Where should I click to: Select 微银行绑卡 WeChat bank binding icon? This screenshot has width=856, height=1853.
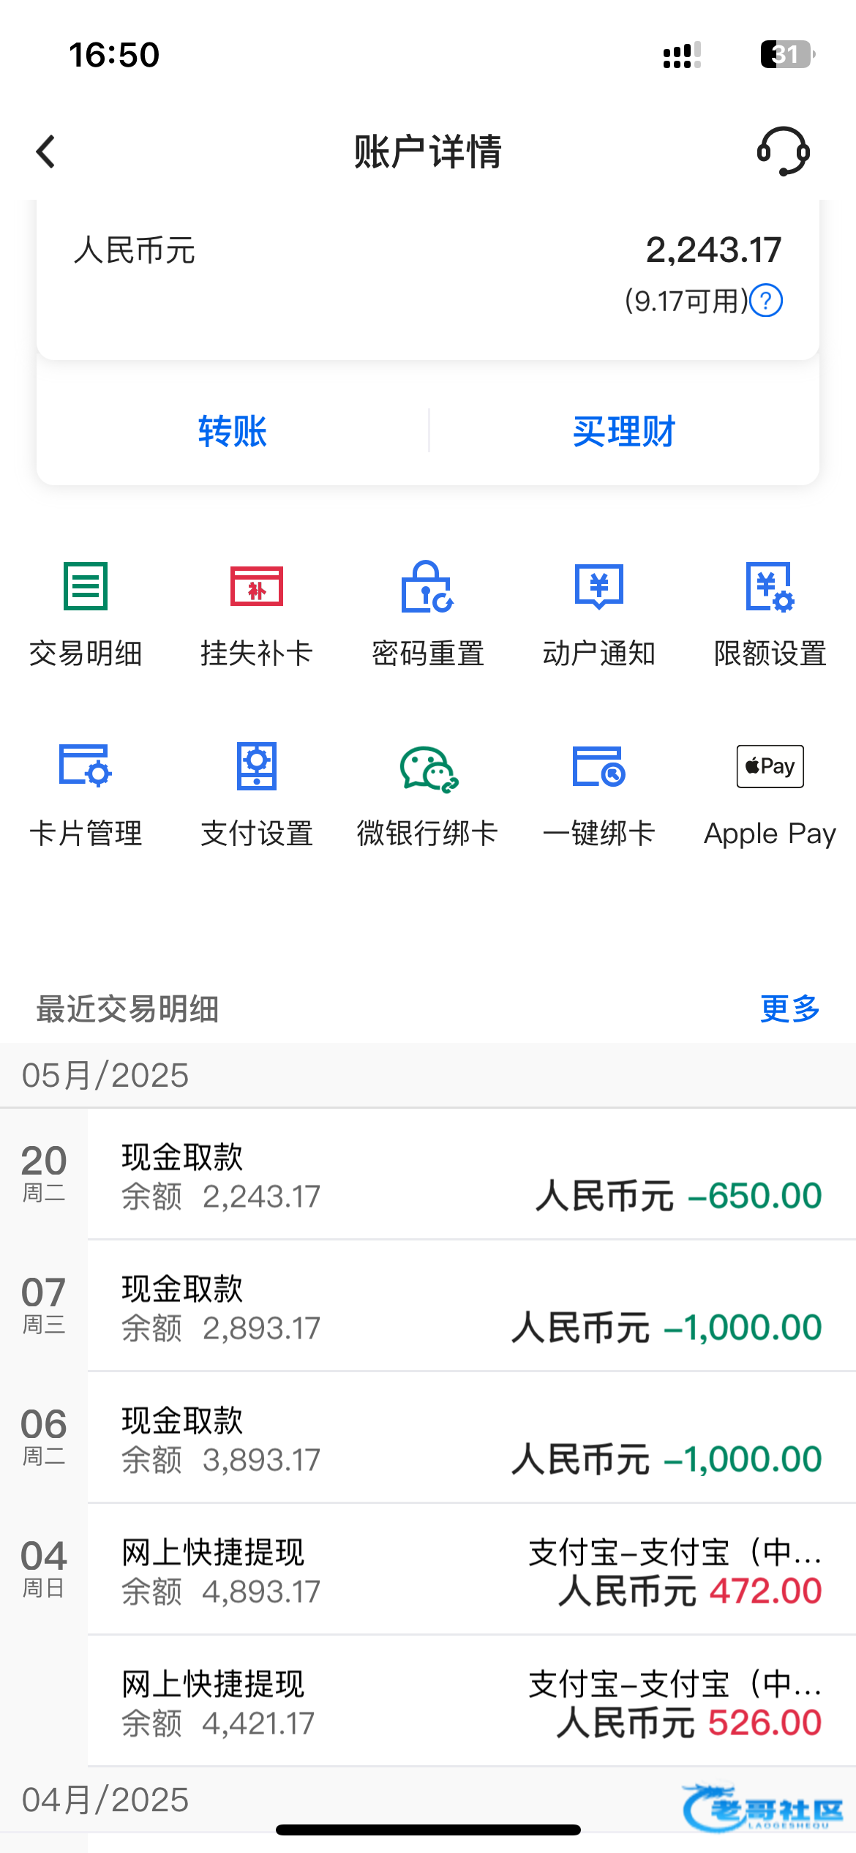point(428,768)
